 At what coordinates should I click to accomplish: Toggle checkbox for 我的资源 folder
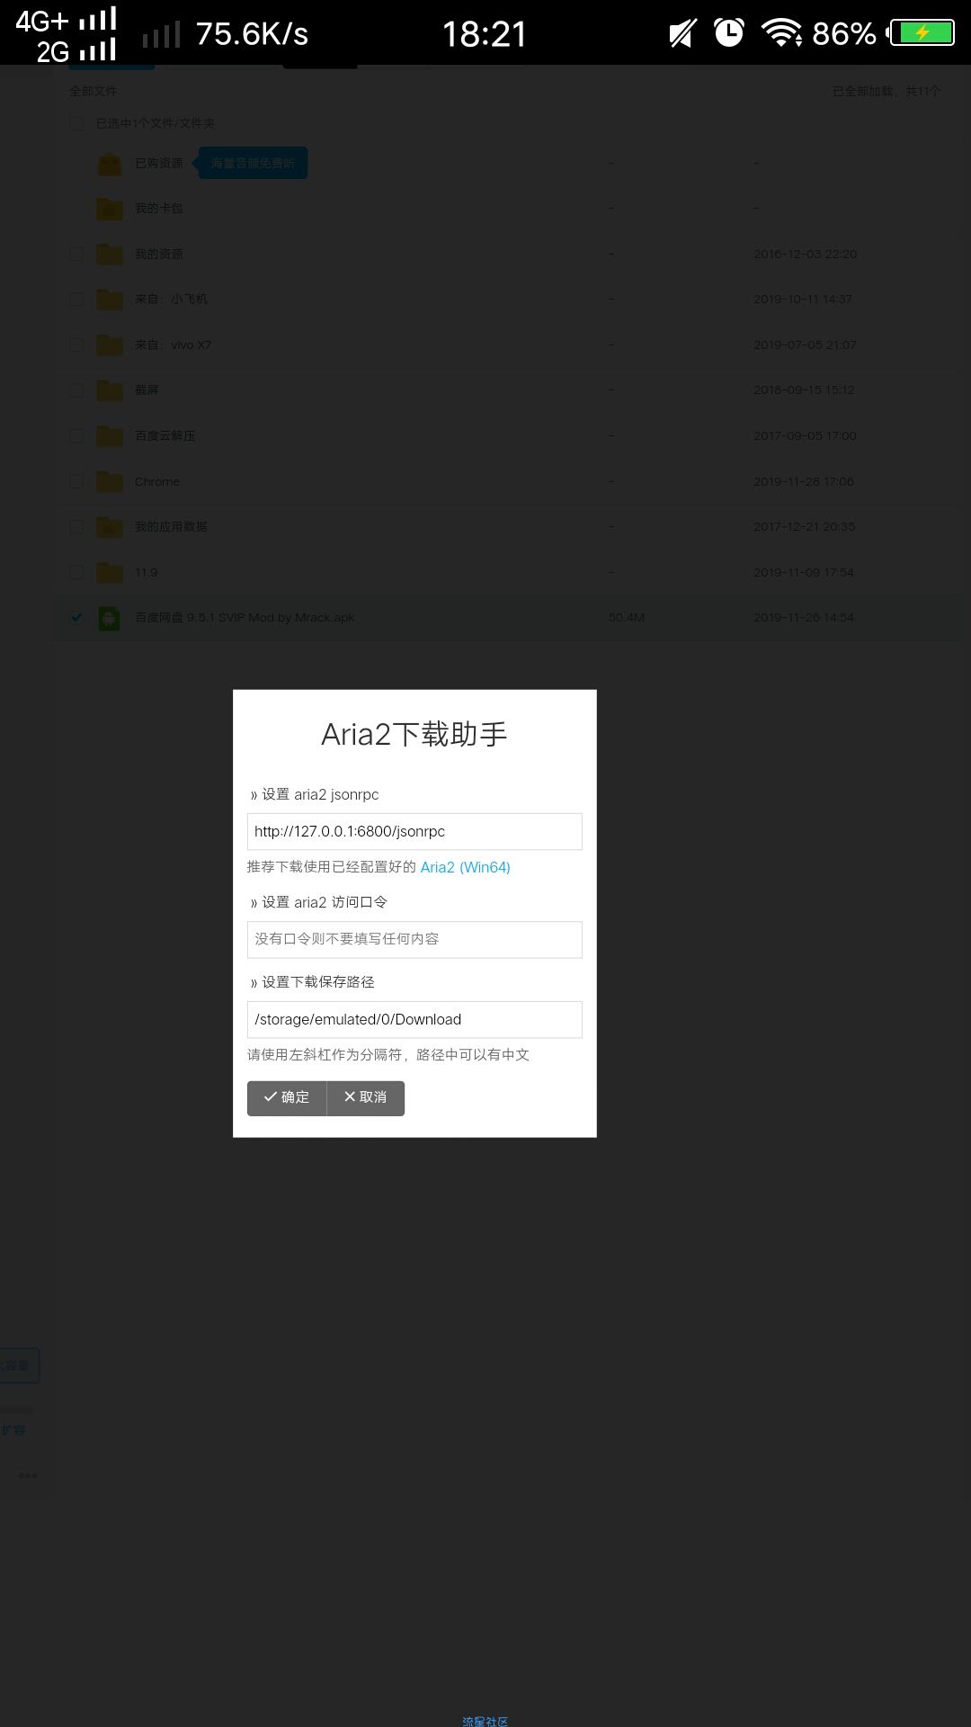76,254
